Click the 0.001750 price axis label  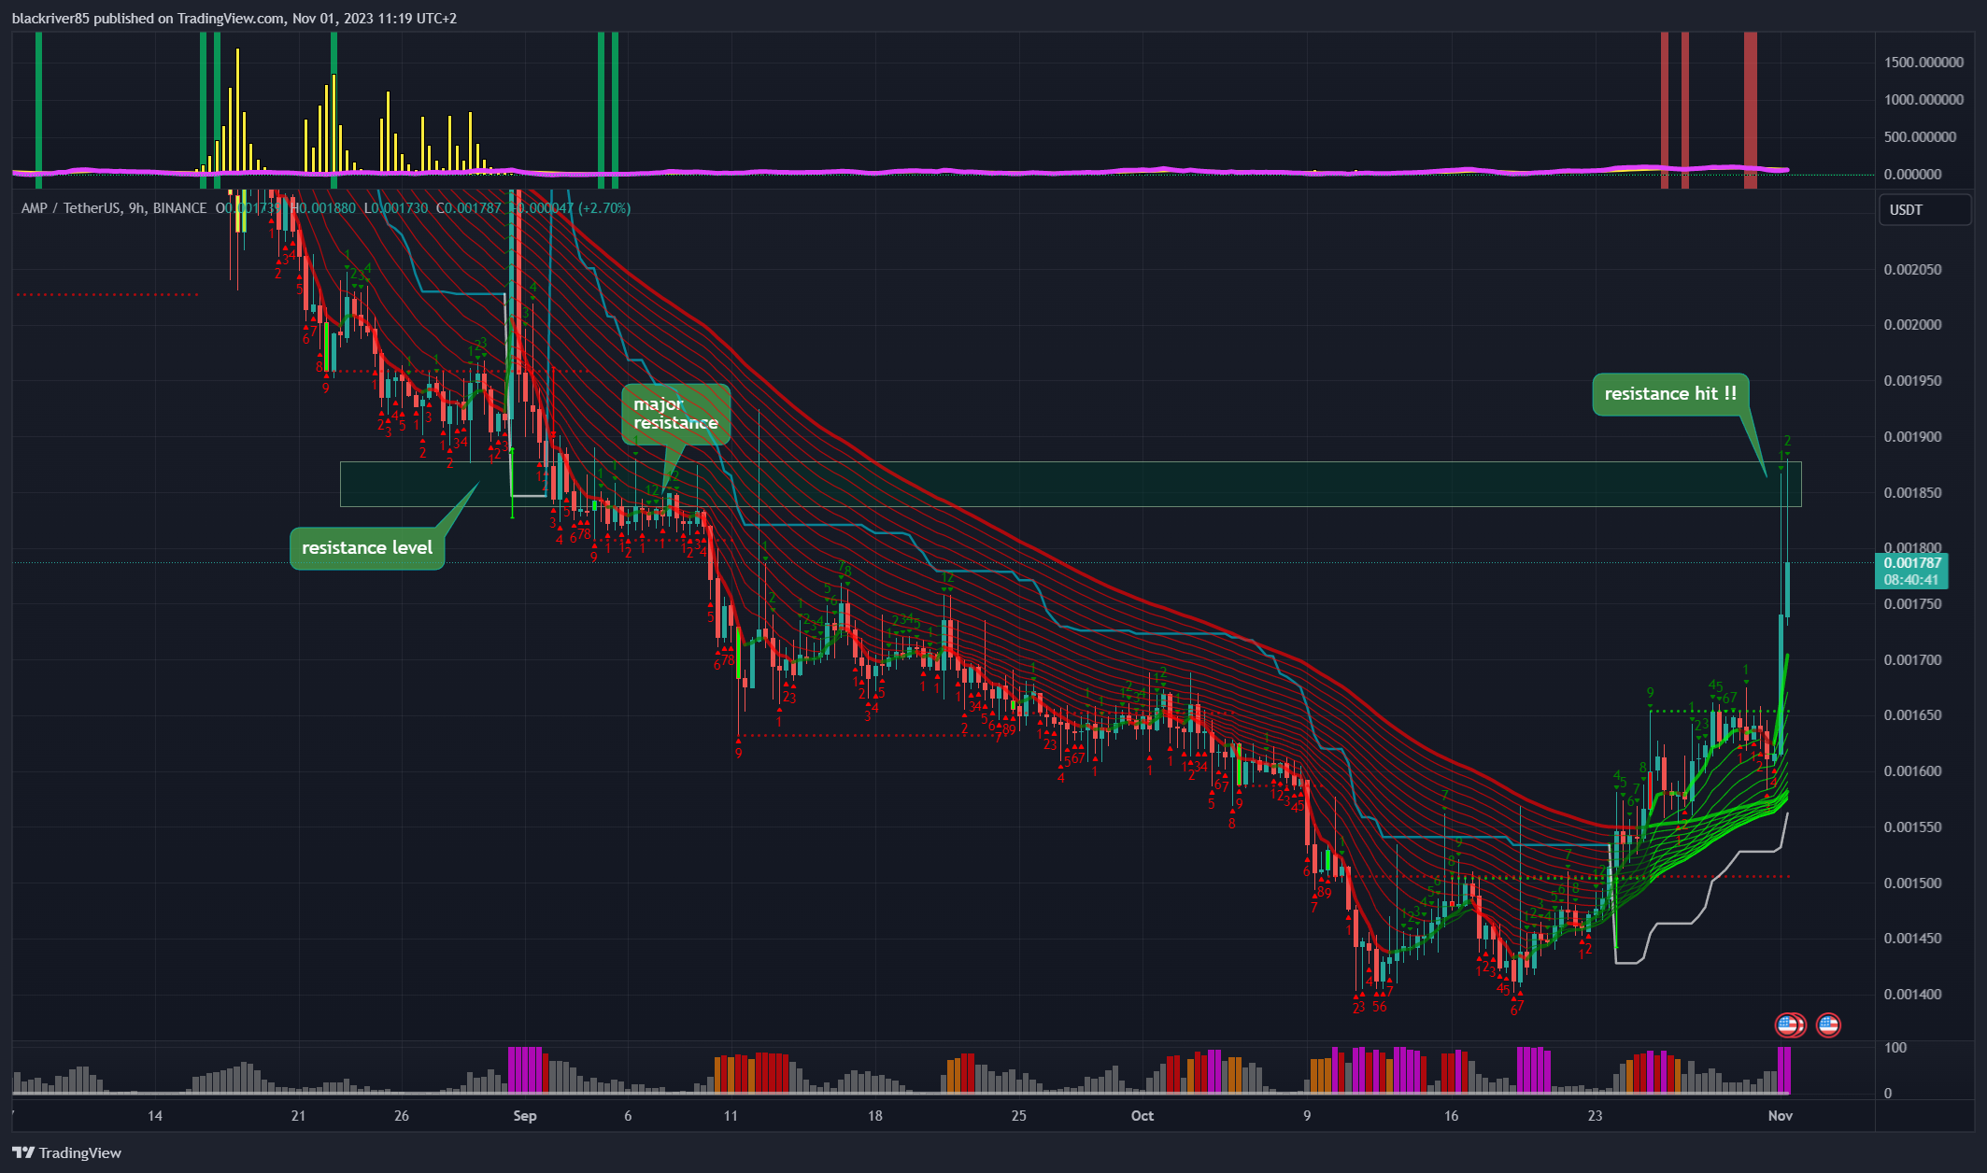tap(1912, 604)
